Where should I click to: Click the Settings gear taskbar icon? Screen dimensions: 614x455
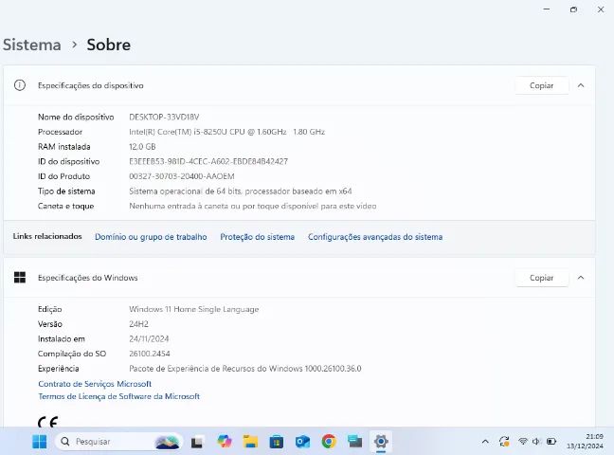pos(381,442)
